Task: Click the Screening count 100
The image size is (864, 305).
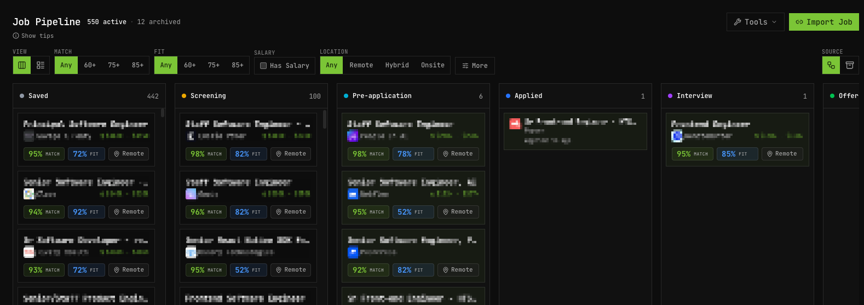Action: (x=315, y=96)
